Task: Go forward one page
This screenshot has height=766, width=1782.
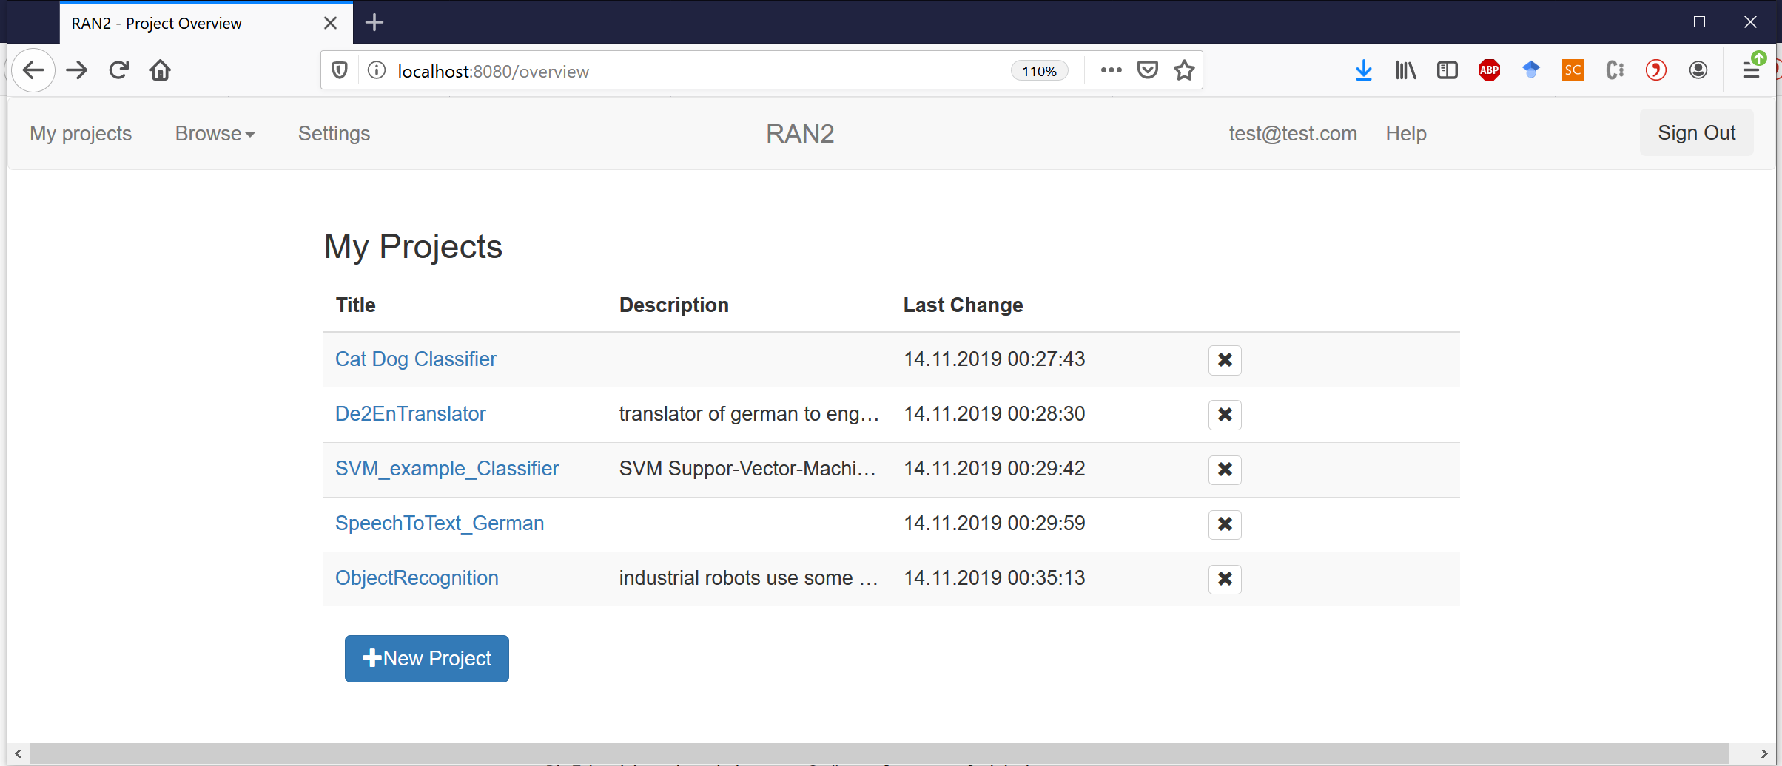Action: click(77, 70)
